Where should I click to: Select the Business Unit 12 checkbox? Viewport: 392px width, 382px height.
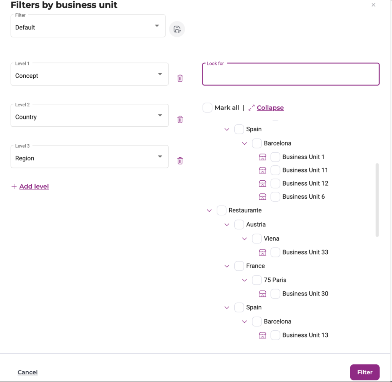275,183
